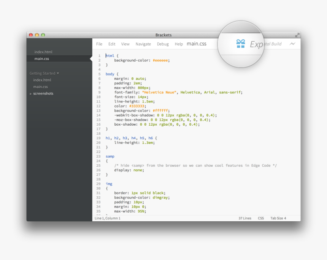Click "Helvetica Neue" string on line 9
The width and height of the screenshot is (327, 260).
(159, 93)
